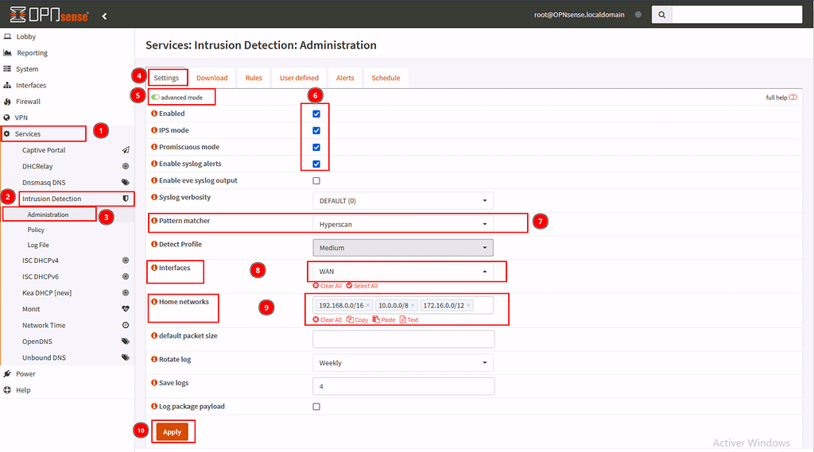Open the Rotate log Weekly dropdown
The width and height of the screenshot is (814, 452).
point(402,363)
